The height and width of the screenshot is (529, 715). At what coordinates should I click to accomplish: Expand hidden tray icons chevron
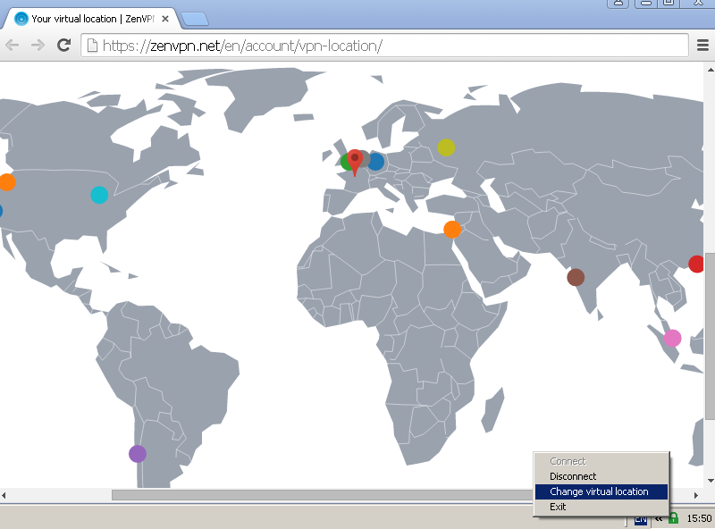tap(659, 519)
